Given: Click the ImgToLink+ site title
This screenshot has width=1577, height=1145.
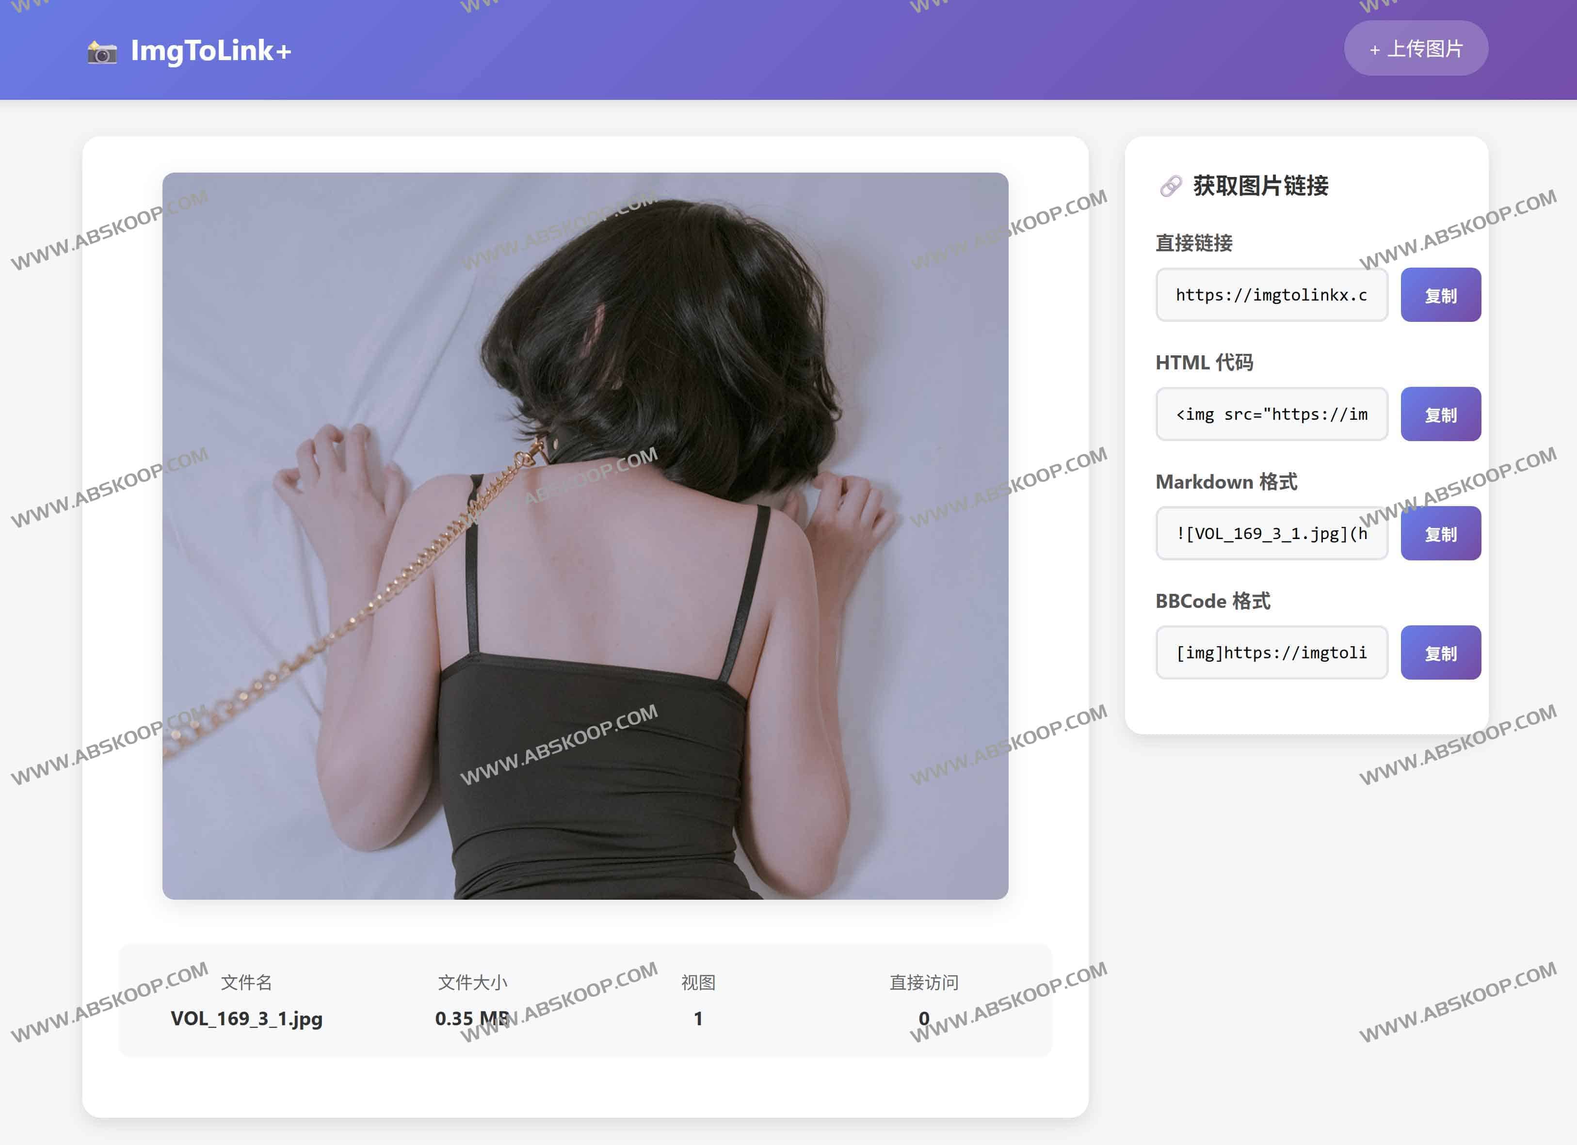Looking at the screenshot, I should tap(210, 51).
